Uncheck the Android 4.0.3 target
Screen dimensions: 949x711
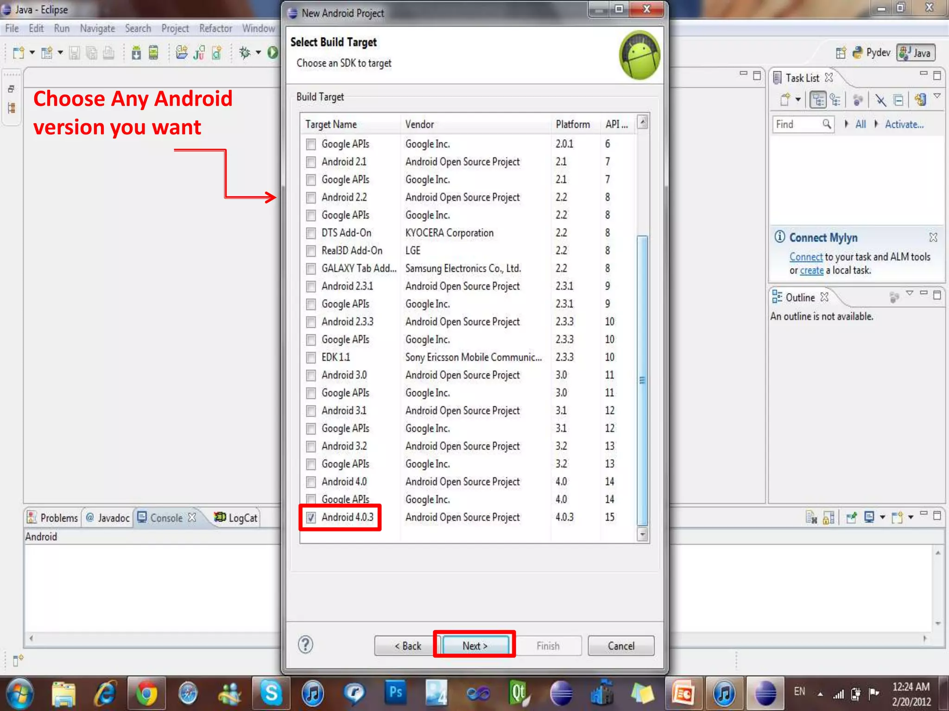click(x=311, y=518)
